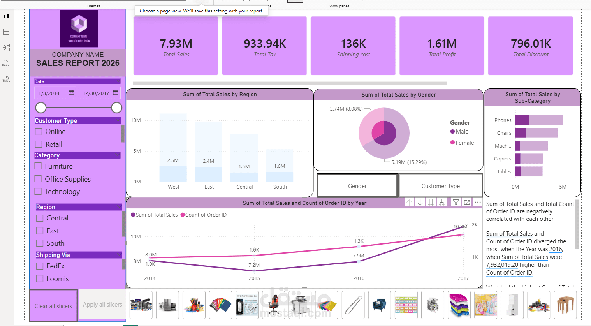
Task: Follow the 7,932,019.20 value link
Action: coord(502,265)
